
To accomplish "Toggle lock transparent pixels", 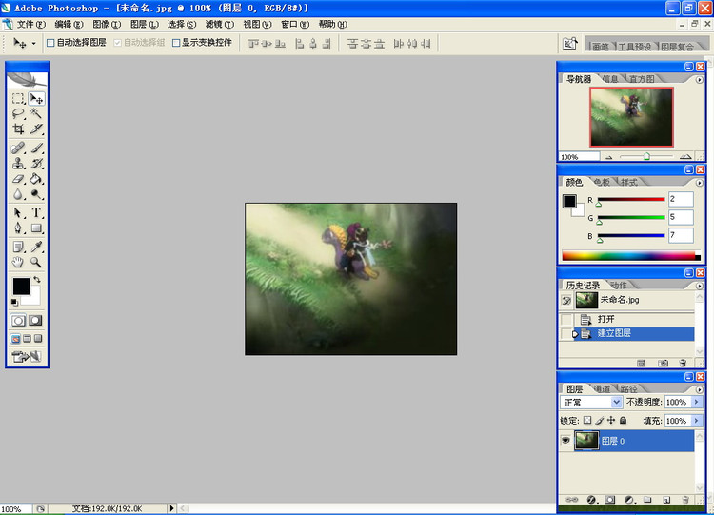I will [587, 421].
